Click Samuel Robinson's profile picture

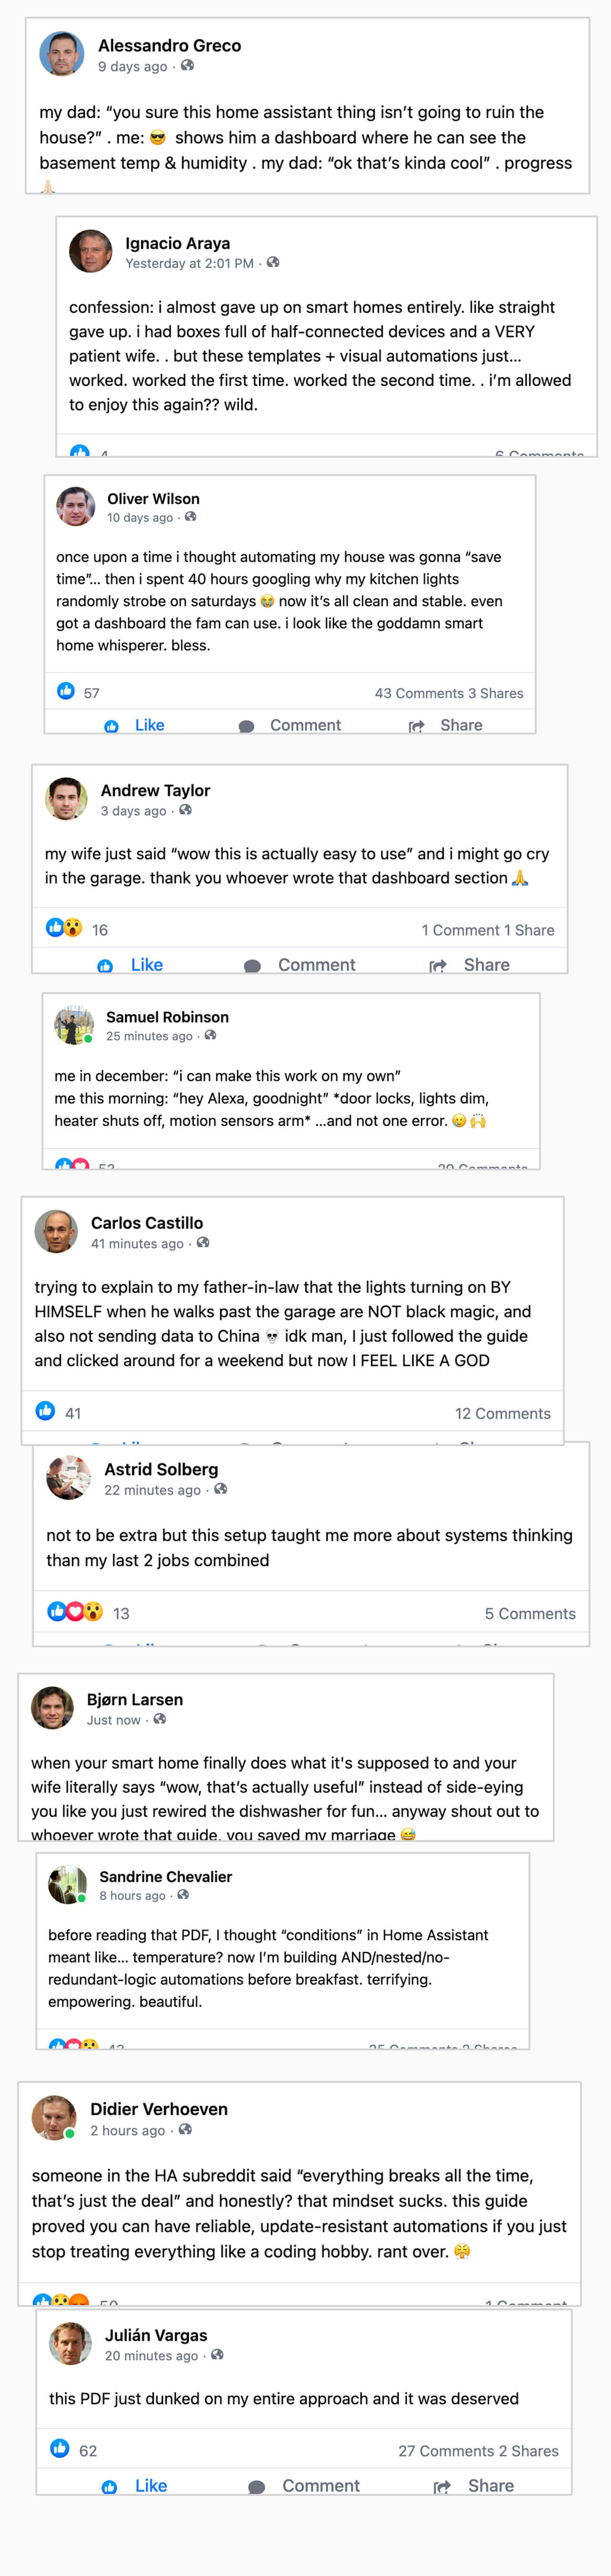[x=74, y=1025]
